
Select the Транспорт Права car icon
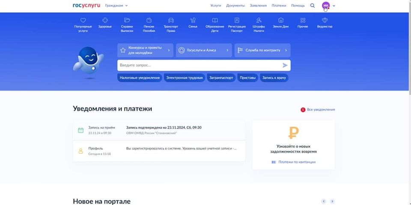pyautogui.click(x=171, y=20)
